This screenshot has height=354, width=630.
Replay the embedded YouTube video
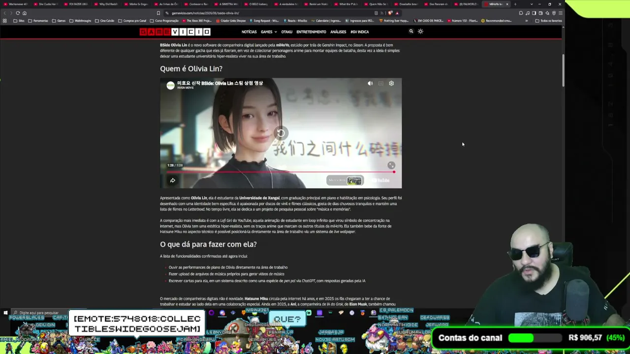pyautogui.click(x=281, y=133)
